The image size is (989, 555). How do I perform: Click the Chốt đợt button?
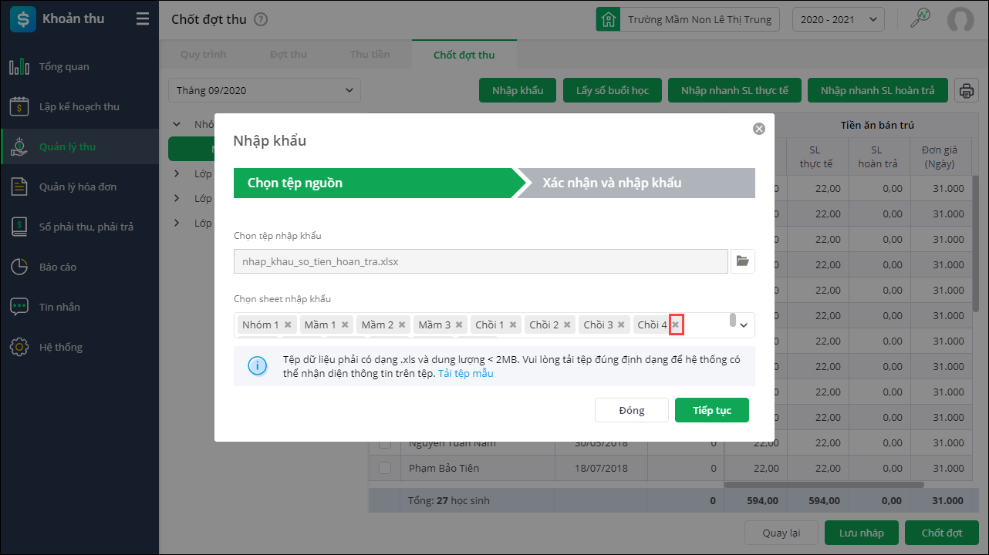click(942, 533)
